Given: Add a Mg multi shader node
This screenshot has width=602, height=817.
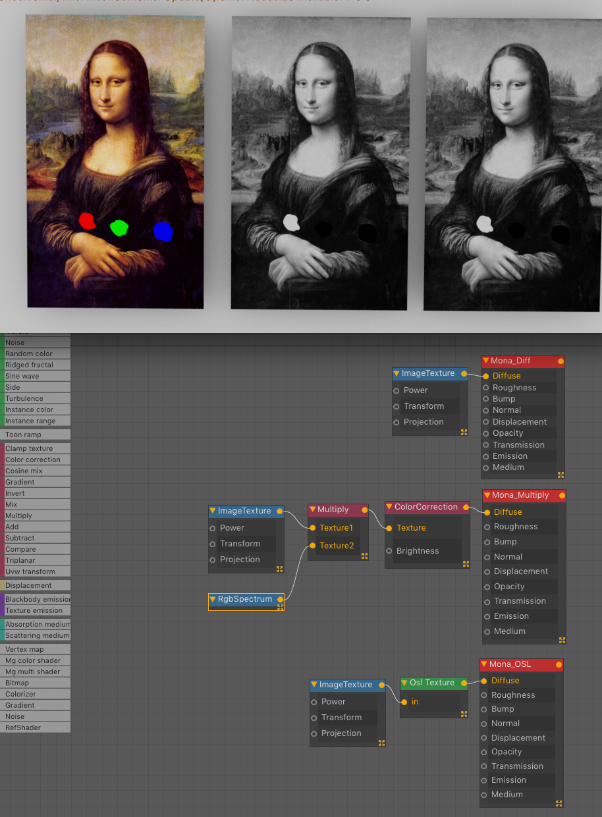Looking at the screenshot, I should 36,672.
